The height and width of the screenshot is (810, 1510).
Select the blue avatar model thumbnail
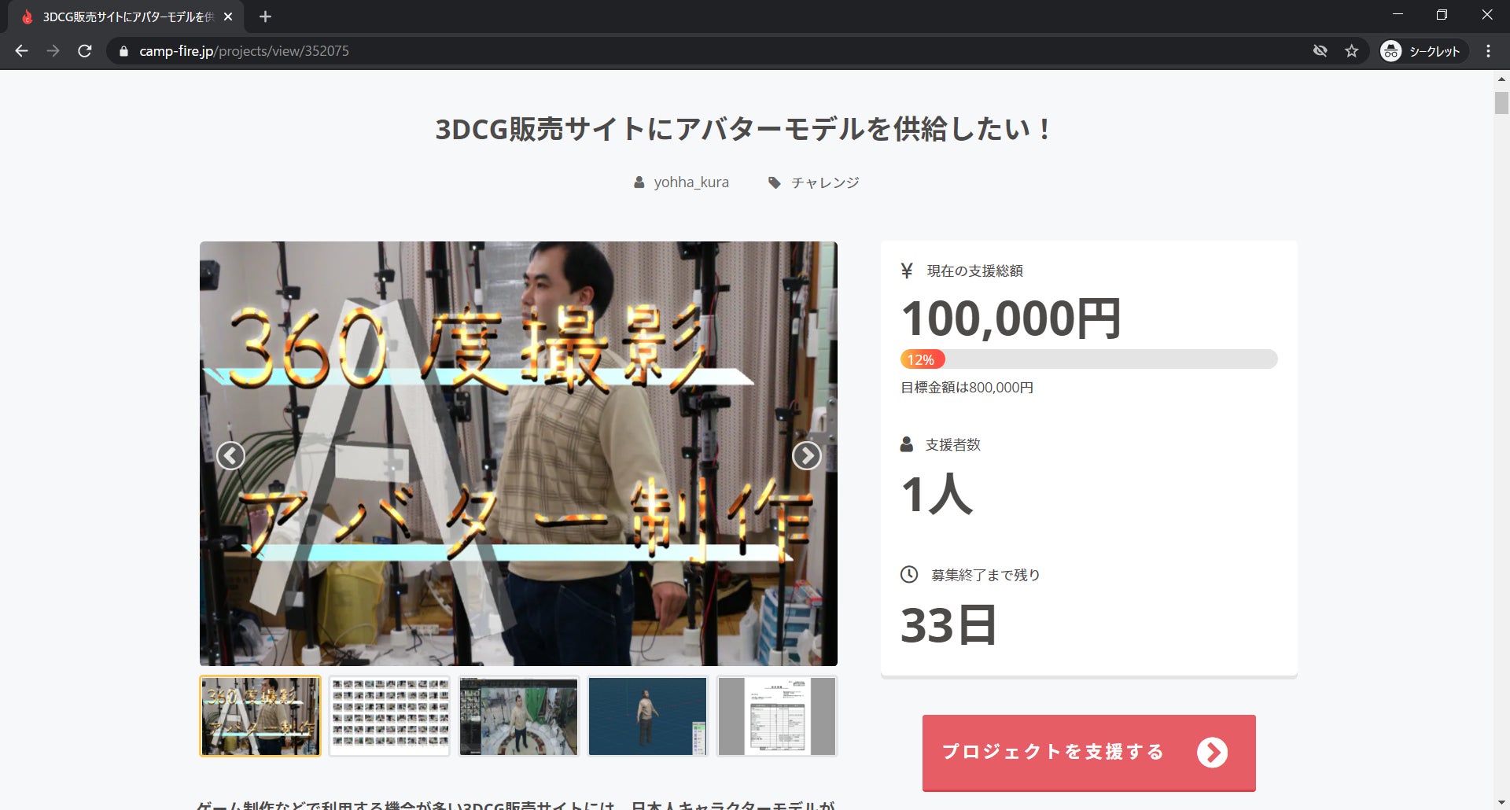pos(648,716)
